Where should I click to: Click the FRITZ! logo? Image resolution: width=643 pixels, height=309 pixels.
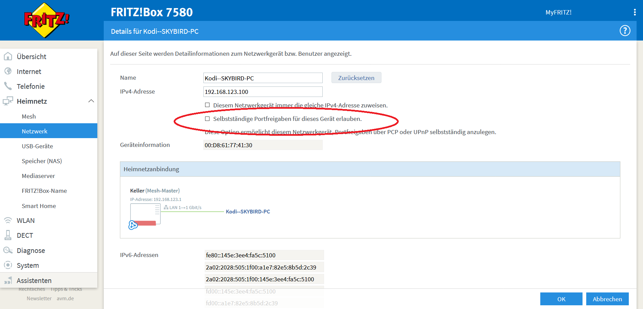[x=47, y=20]
